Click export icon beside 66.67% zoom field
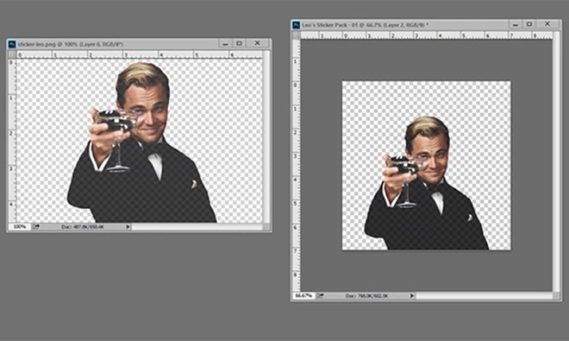 coord(320,295)
